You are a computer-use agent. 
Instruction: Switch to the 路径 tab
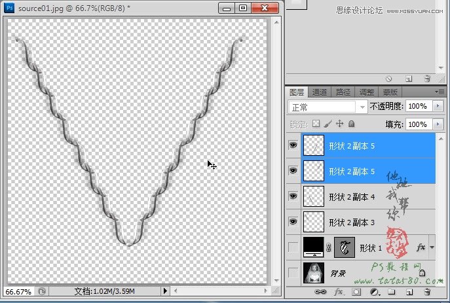[343, 92]
